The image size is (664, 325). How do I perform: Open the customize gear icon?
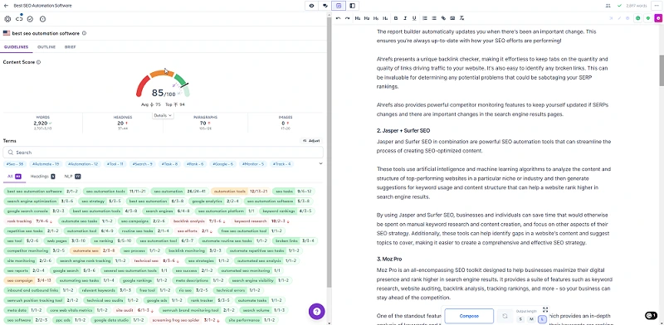[7, 19]
